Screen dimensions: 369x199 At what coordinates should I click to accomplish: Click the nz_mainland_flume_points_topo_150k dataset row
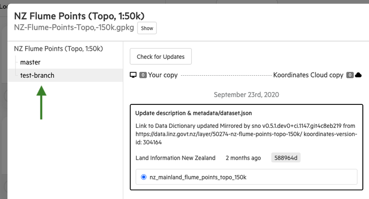click(247, 177)
